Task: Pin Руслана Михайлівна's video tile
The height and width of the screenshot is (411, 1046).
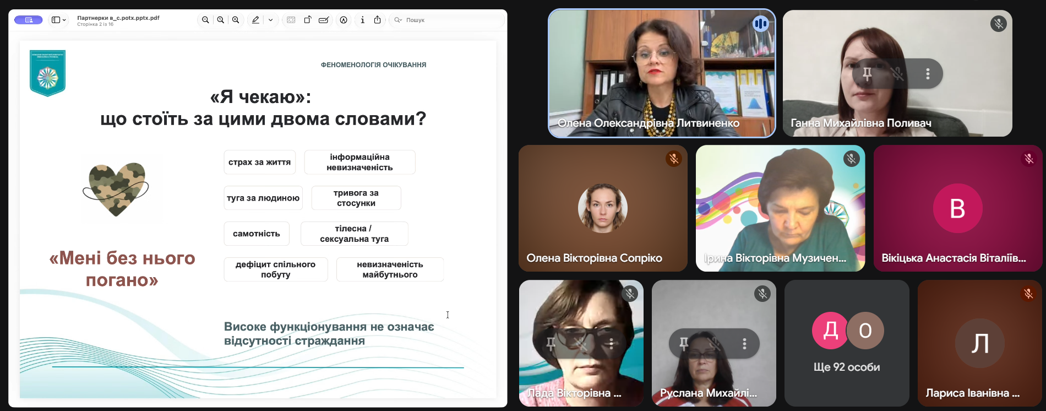Action: 684,344
